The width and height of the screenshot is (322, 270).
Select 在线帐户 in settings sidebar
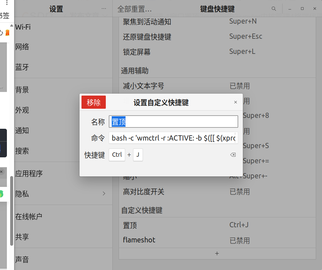(x=63, y=216)
